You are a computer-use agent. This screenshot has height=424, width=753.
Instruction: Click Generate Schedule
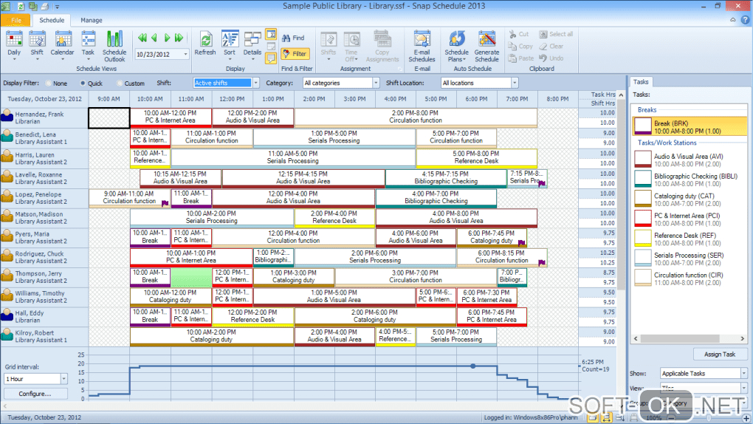pos(487,46)
